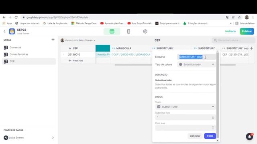The height and width of the screenshot is (144, 257).
Task: Click the Publicar button
Action: click(247, 31)
